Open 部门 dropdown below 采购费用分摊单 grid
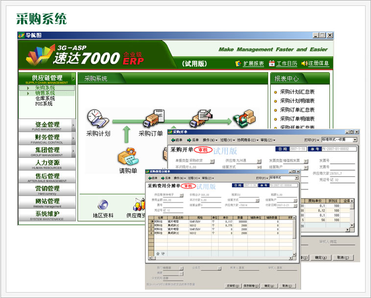This screenshot has width=371, height=298. (181, 268)
